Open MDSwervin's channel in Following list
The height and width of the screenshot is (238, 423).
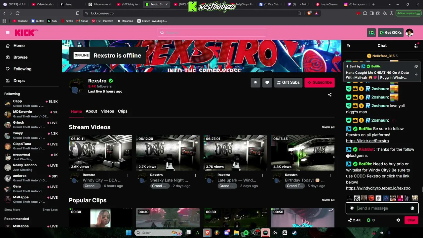tap(31, 114)
